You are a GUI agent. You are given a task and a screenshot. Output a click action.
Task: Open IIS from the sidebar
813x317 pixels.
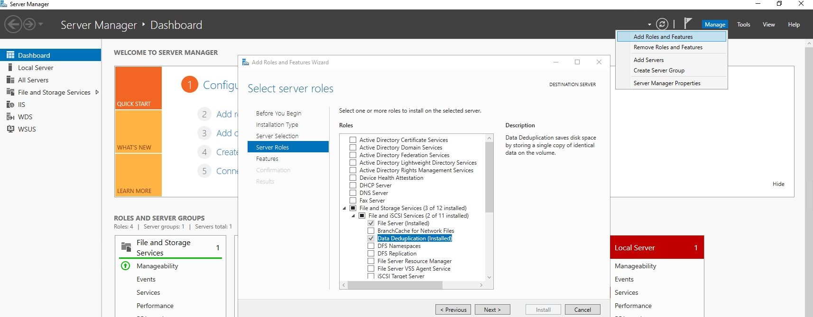[x=21, y=105]
